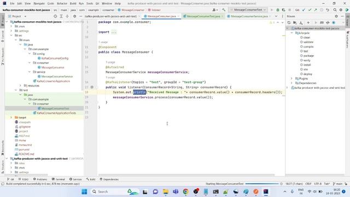Viewport: 350px width, 197px height.
Task: Open the Refactor menu
Action: point(62,3)
